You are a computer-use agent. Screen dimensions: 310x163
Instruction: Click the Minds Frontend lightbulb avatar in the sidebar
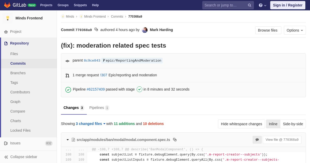pos(8,18)
